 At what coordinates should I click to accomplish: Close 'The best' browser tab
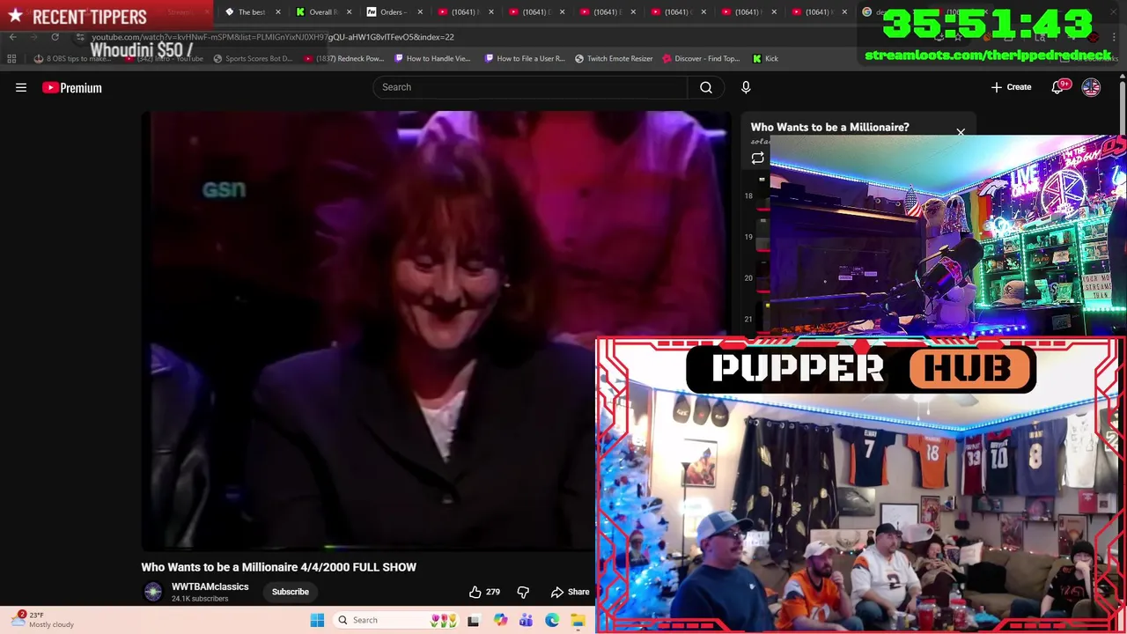[x=278, y=12]
